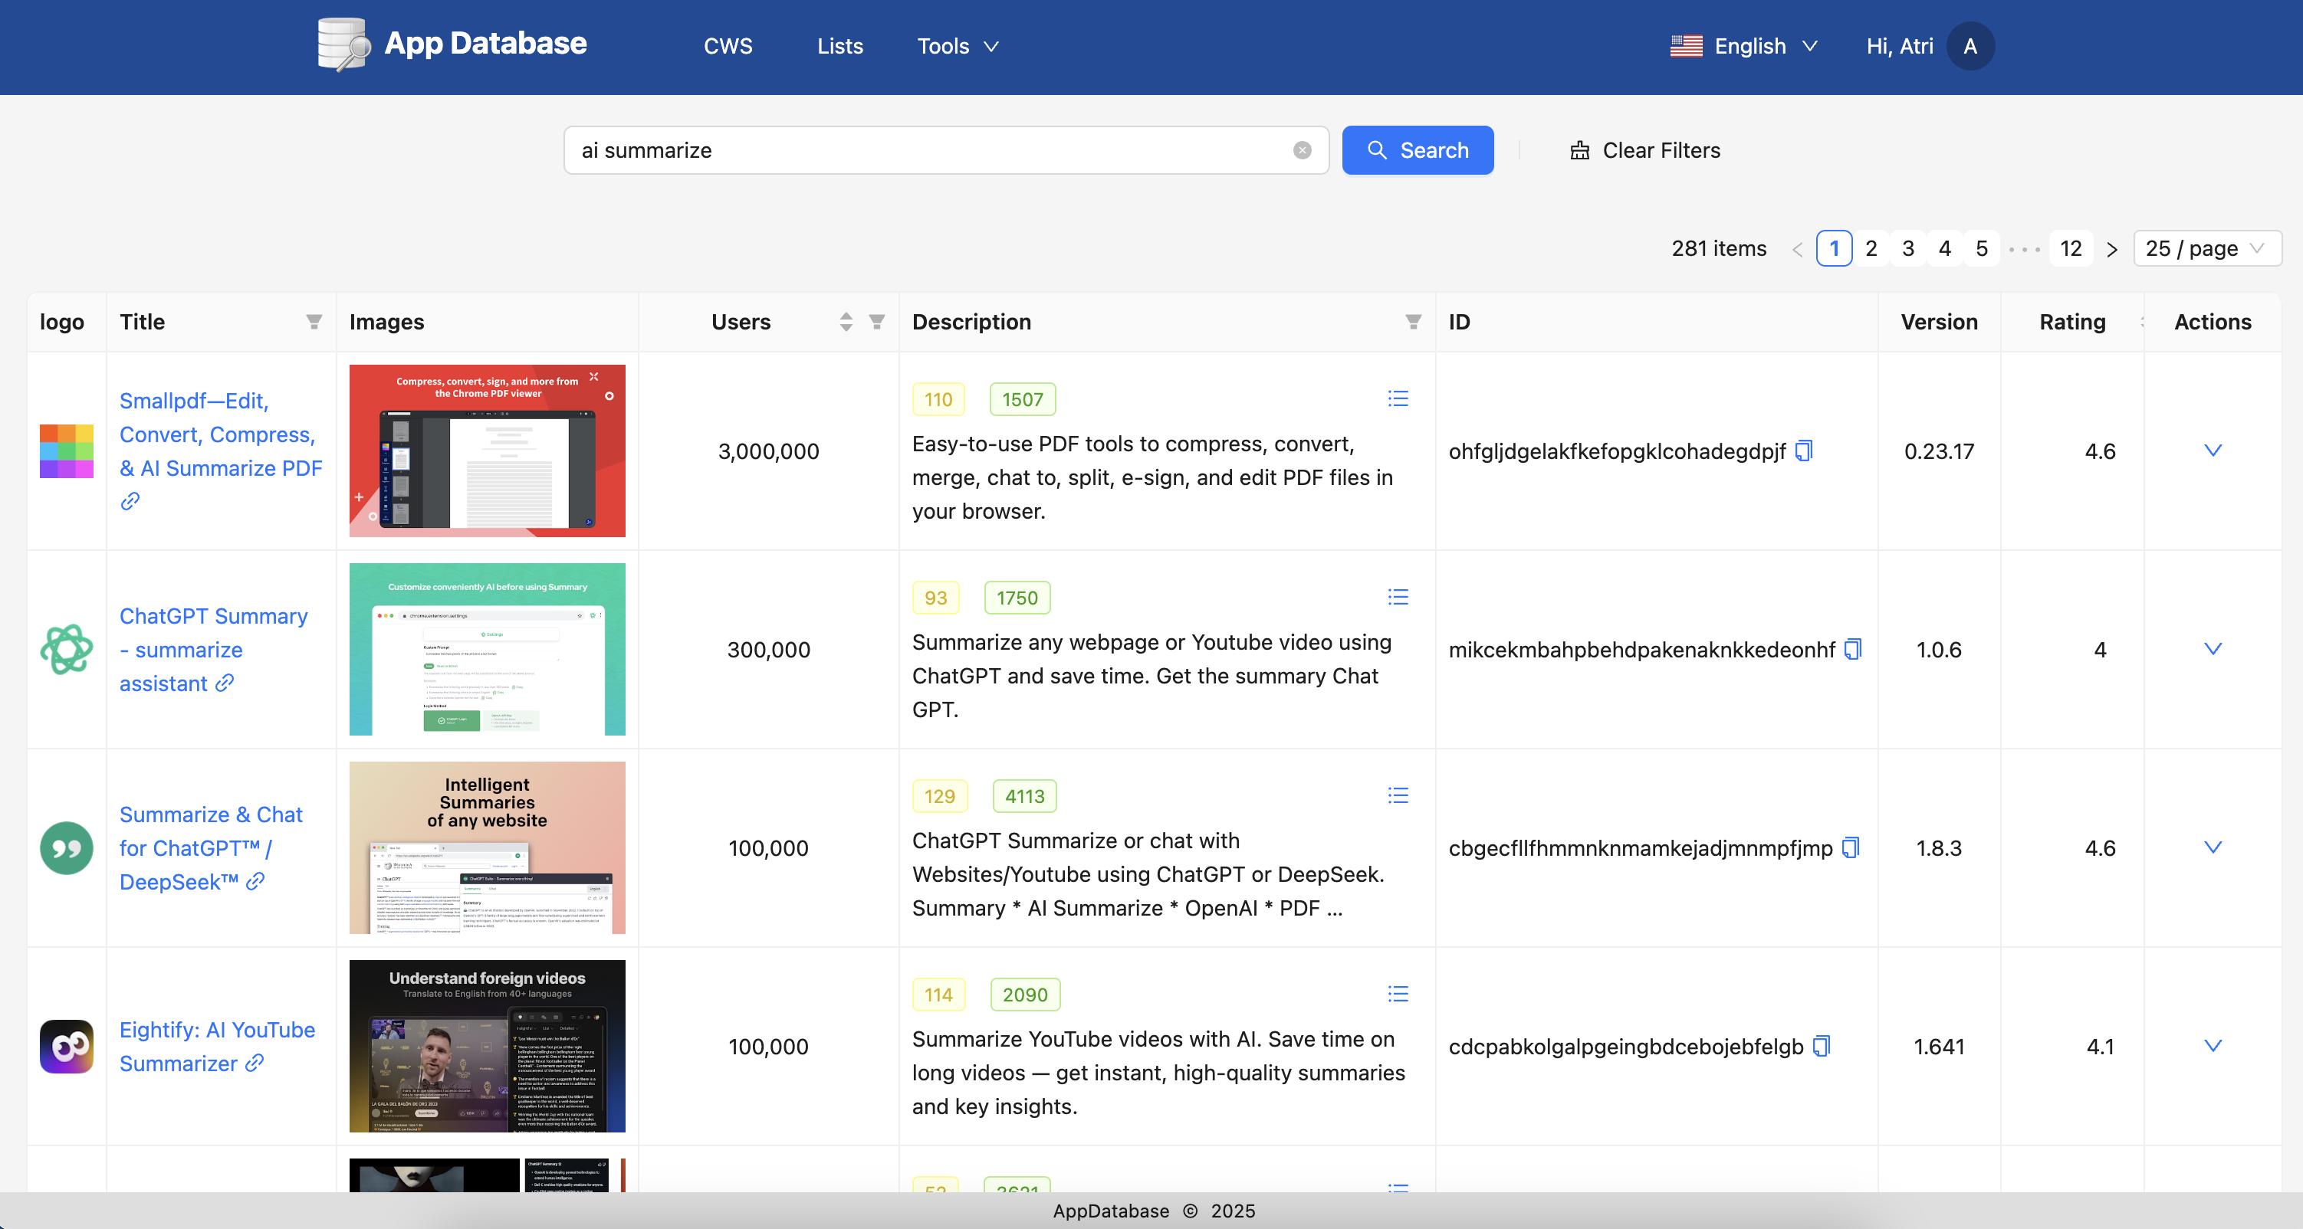Click the blue Search button
Screen dimensions: 2303x1229
coord(1417,150)
